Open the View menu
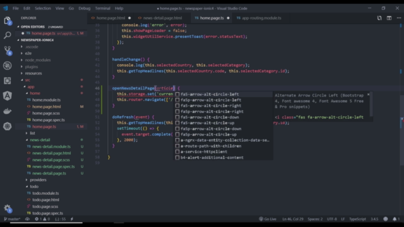Viewport: 404px width, 227px height. (59, 8)
